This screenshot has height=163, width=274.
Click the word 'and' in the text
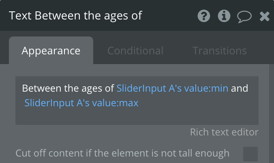(x=239, y=88)
